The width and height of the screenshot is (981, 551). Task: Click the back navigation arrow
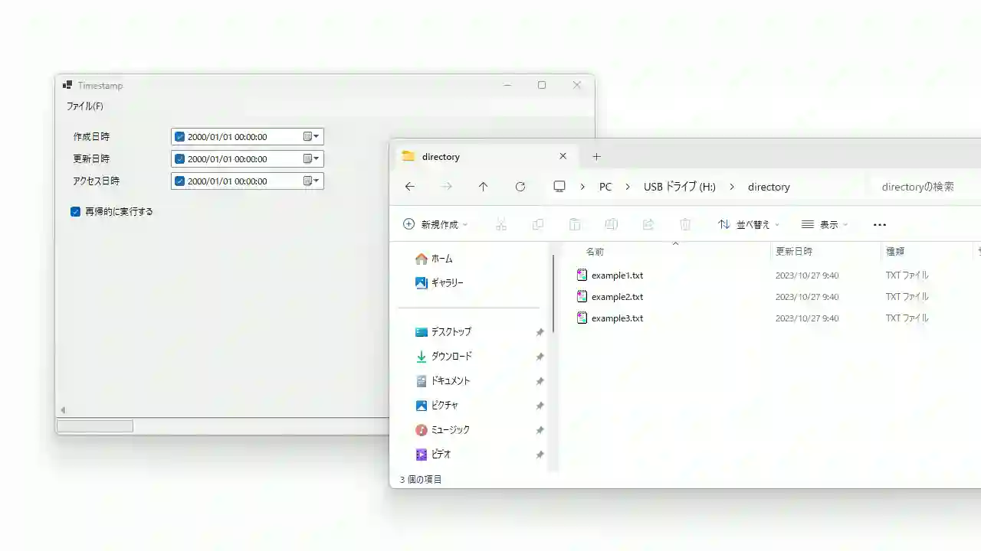tap(410, 187)
